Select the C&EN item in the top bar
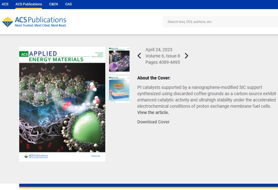 53,4
